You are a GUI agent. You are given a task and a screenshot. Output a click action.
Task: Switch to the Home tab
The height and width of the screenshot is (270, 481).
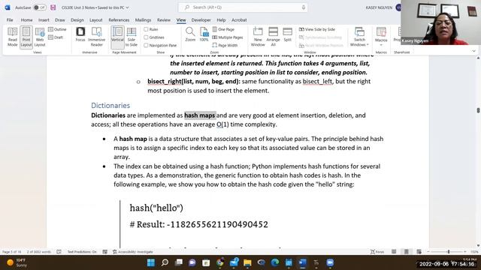27,20
